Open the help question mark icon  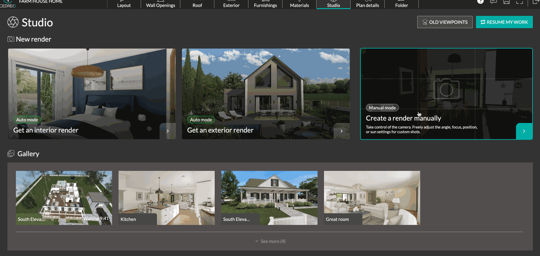pos(481,1)
